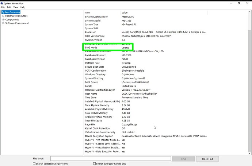
Task: Select the Windows Directory row
Action: pos(146,75)
